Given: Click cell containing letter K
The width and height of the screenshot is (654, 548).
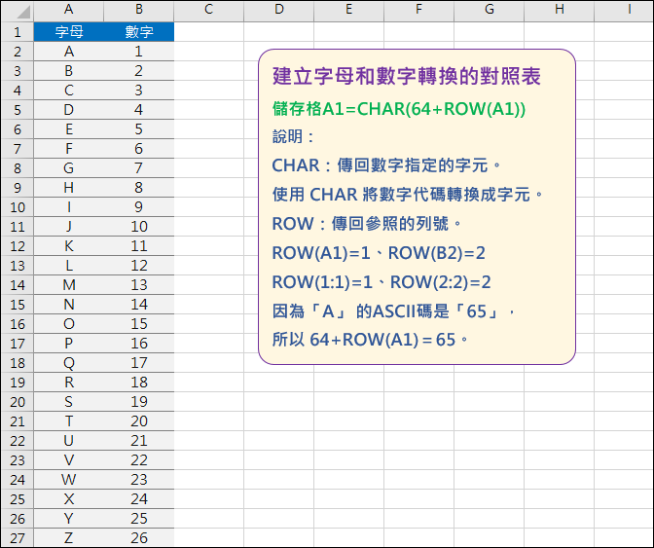Looking at the screenshot, I should click(69, 246).
